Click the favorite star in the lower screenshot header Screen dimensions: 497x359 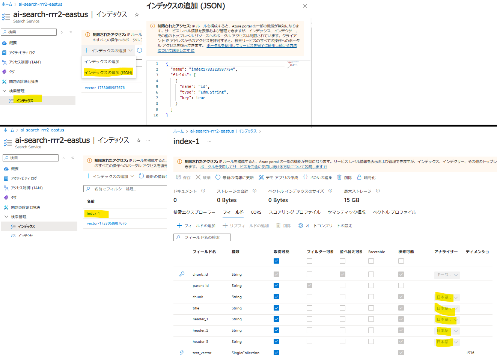point(139,140)
